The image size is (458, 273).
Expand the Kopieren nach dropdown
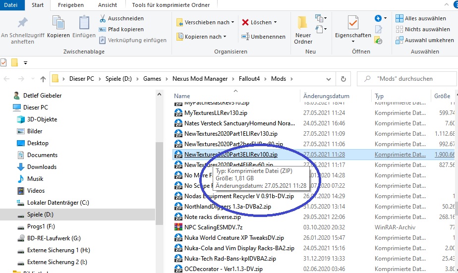(225, 37)
